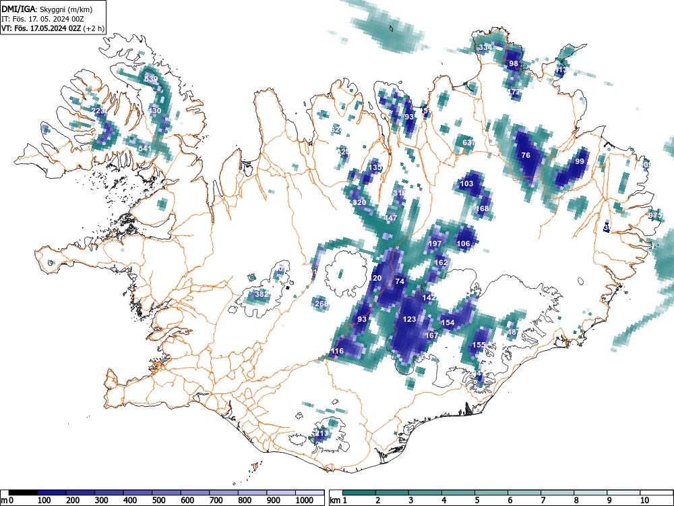This screenshot has width=674, height=506.
Task: Click the 168 visibility label
Action: [483, 208]
